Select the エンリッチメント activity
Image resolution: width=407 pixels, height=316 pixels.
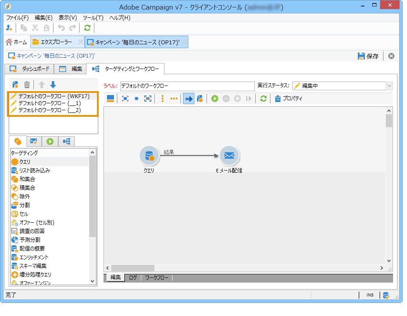[50, 257]
